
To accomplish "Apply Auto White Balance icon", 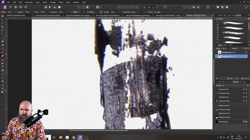I will pyautogui.click(x=59, y=7).
